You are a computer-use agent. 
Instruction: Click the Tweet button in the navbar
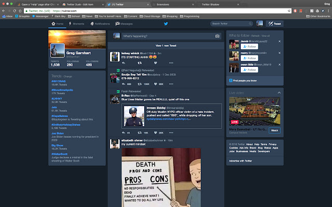[274, 24]
